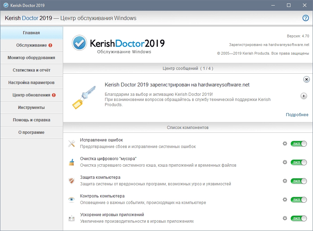
Task: Open Центр обновления section
Action: tap(31, 95)
